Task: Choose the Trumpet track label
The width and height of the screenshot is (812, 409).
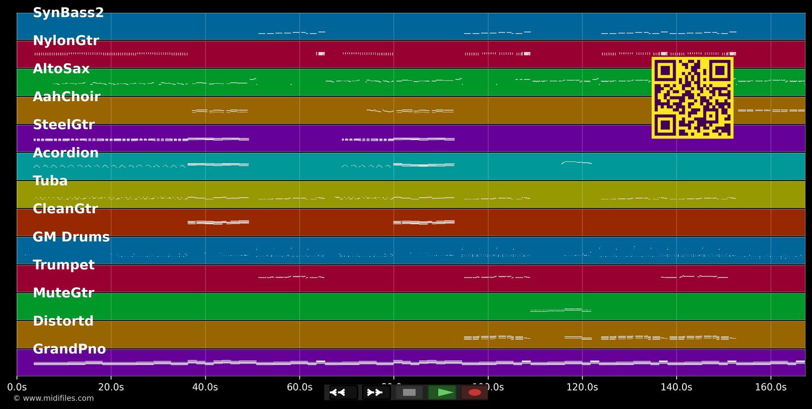Action: 64,265
